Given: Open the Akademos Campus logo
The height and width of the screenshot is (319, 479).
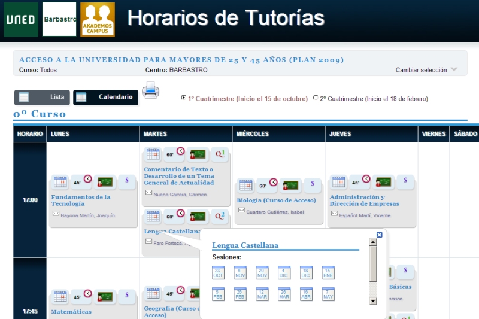Looking at the screenshot, I should (x=97, y=19).
